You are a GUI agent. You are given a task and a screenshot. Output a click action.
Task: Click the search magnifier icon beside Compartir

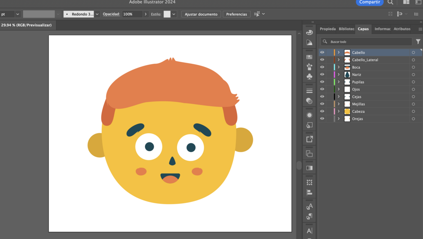390,2
